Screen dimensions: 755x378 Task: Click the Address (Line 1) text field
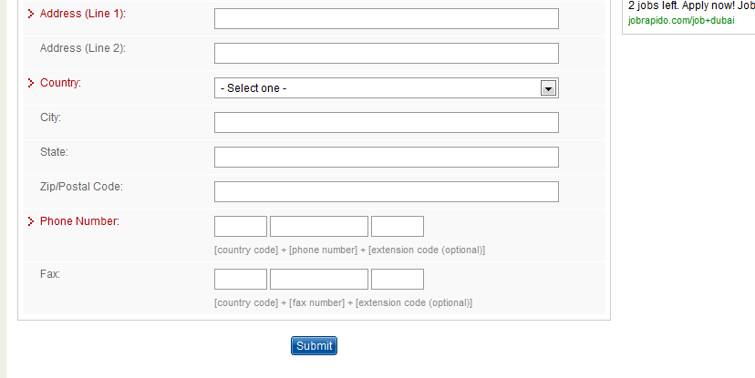coord(386,19)
